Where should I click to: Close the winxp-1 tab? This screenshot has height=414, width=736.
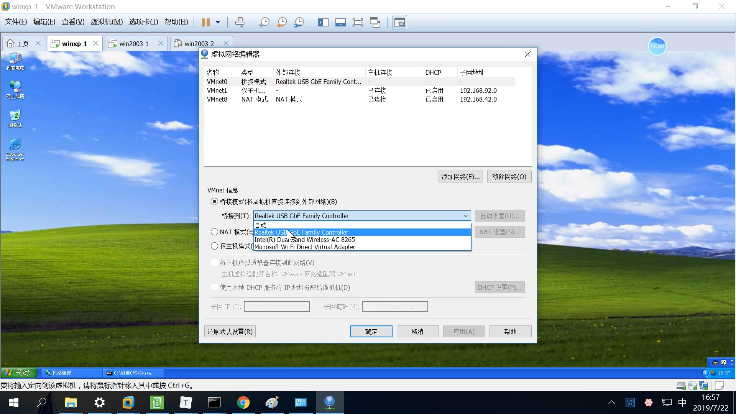coord(96,43)
